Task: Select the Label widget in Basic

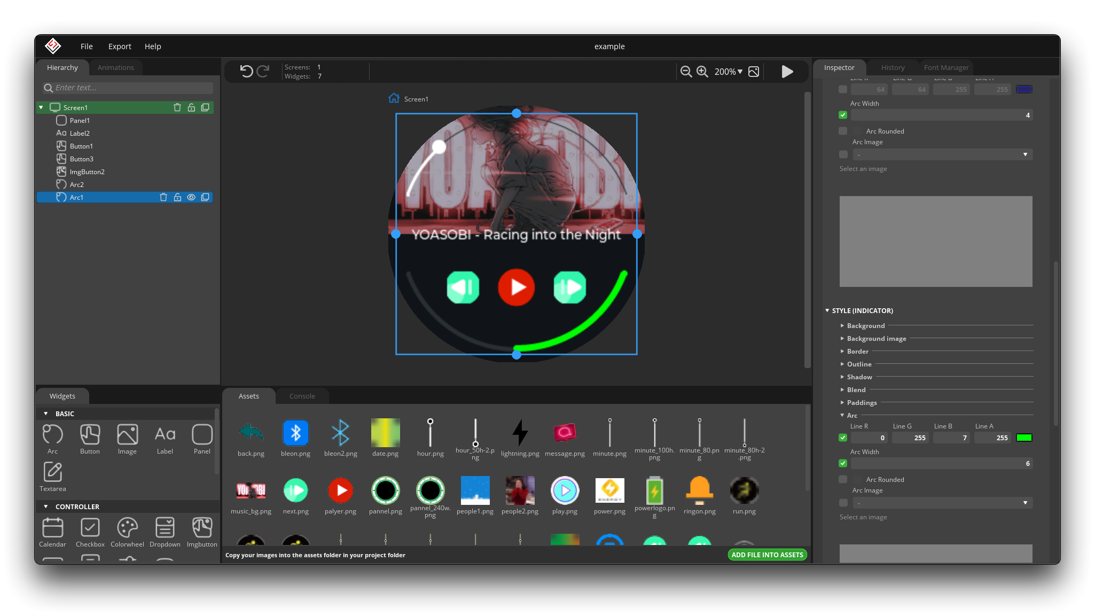Action: point(165,439)
